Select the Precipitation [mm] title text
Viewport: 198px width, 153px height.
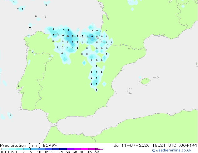tap(20, 146)
